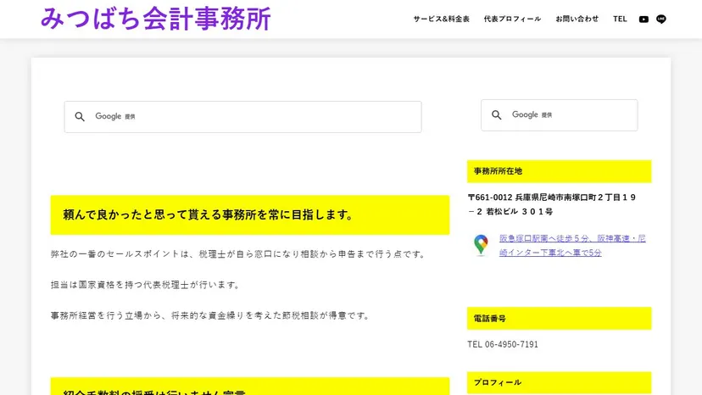Click the 電話番号 sidebar heading

[560, 319]
